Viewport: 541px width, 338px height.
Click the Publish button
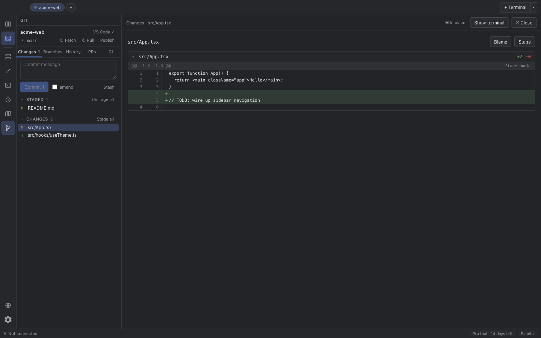(107, 40)
